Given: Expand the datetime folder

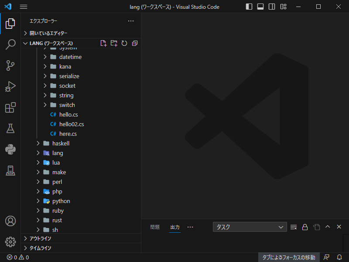Looking at the screenshot, I should [81, 57].
